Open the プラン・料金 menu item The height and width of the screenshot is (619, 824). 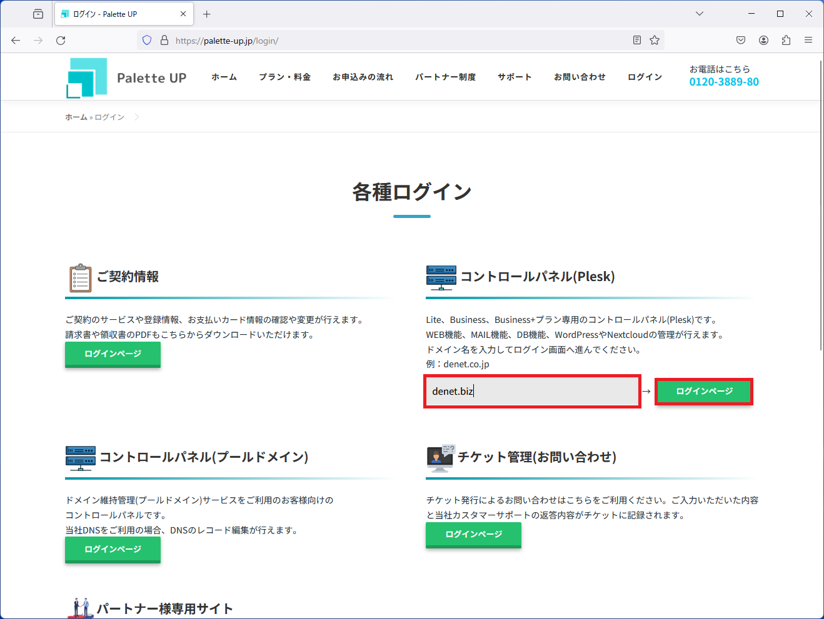coord(285,77)
